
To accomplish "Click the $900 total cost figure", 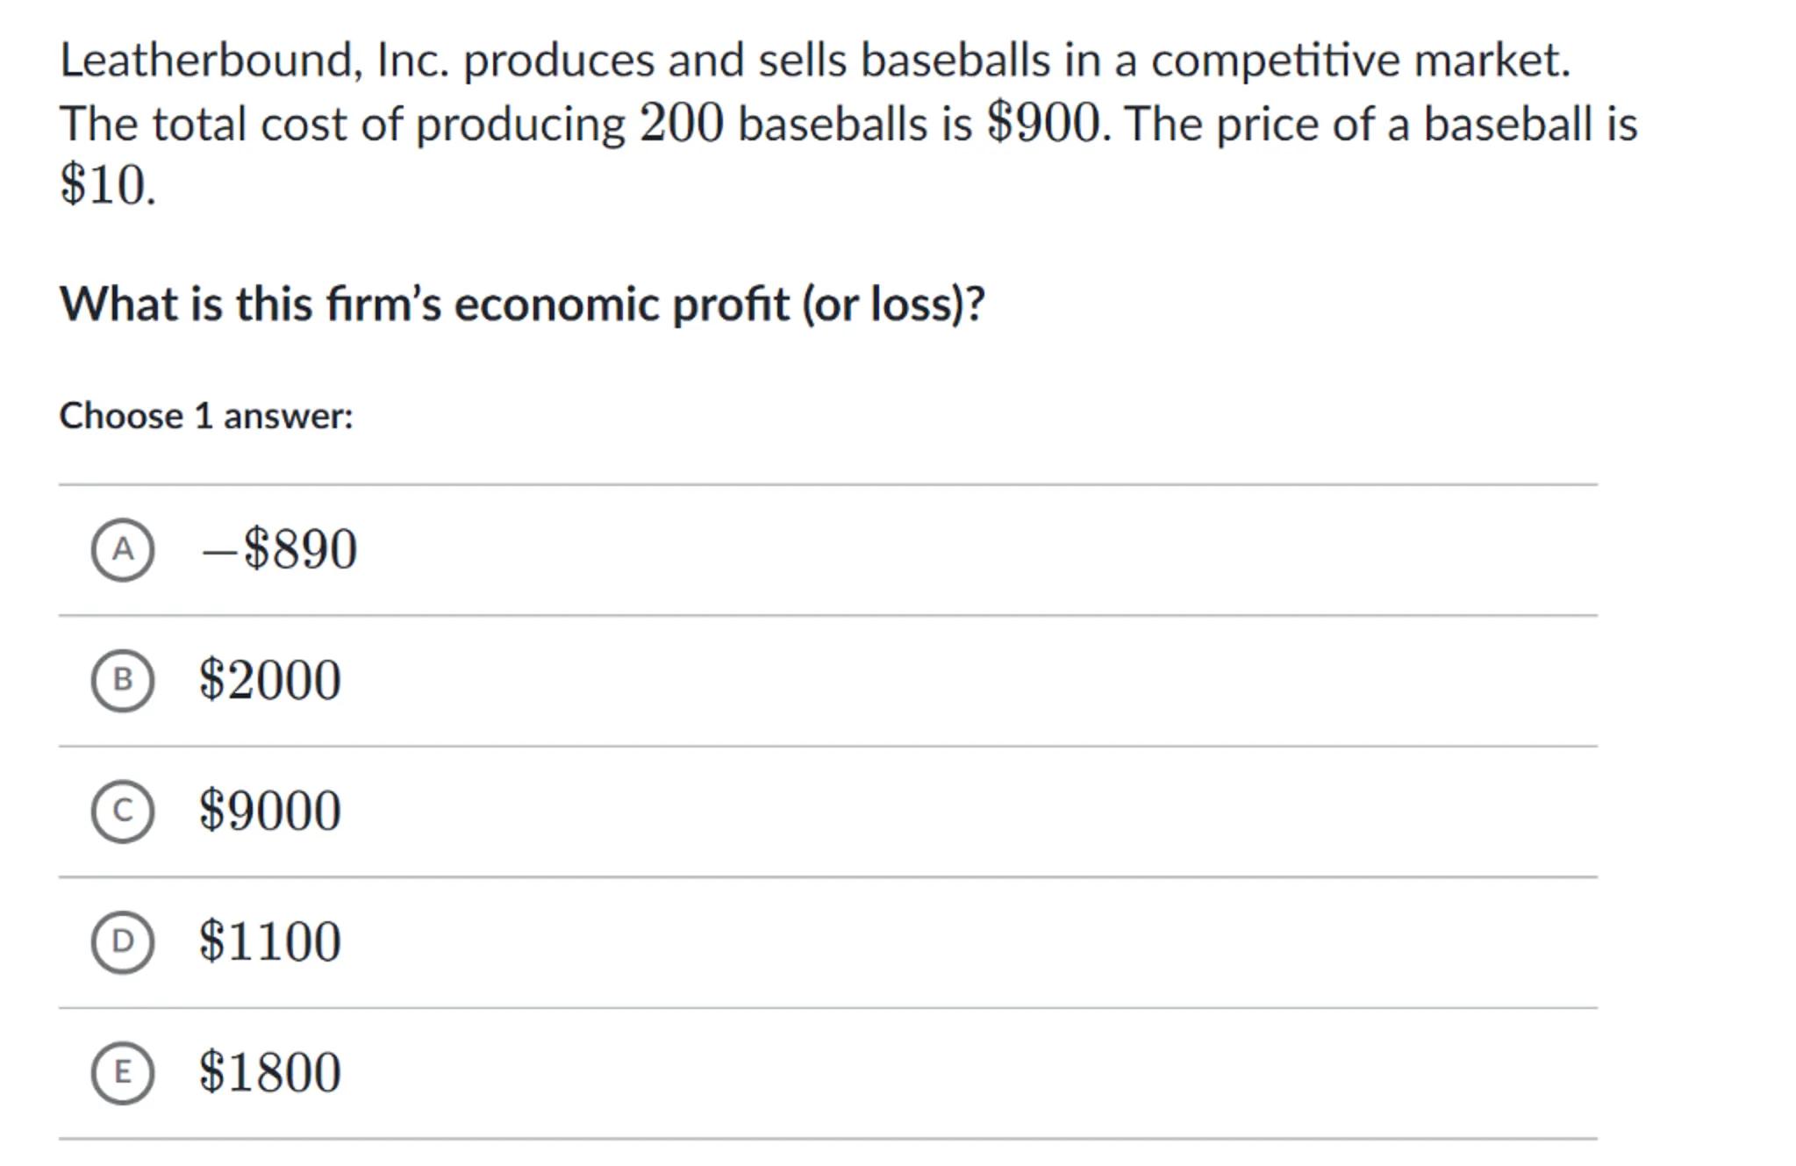I will coord(1044,123).
